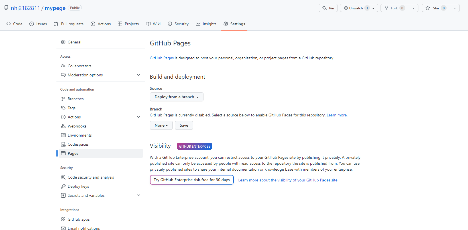Click the "GitHub Pages" page heading
Viewport: 468px width, 230px height.
[x=170, y=43]
